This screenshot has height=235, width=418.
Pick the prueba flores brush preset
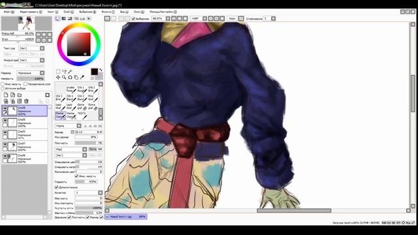point(71,89)
